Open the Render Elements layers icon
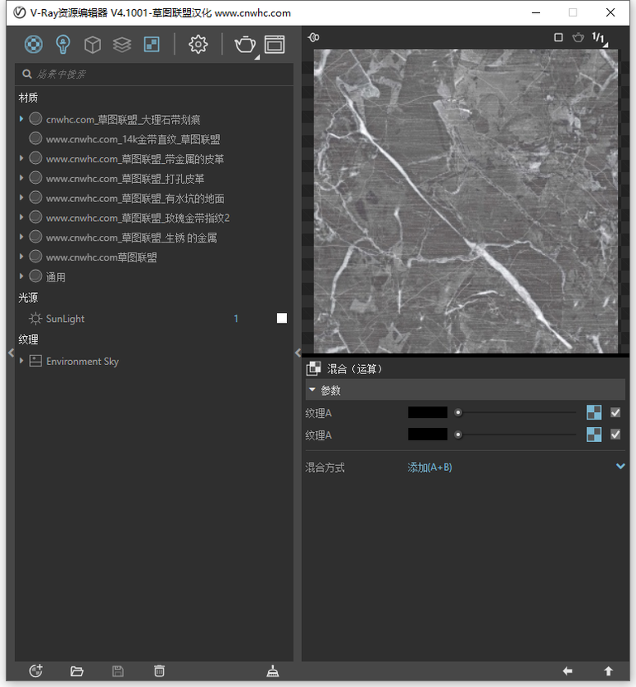 pyautogui.click(x=122, y=44)
